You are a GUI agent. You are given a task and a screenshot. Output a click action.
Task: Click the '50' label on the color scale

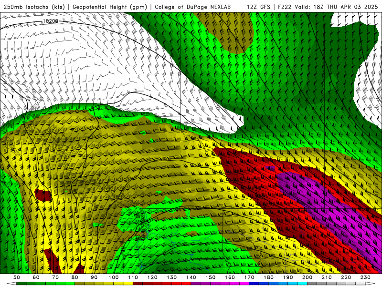(17, 277)
